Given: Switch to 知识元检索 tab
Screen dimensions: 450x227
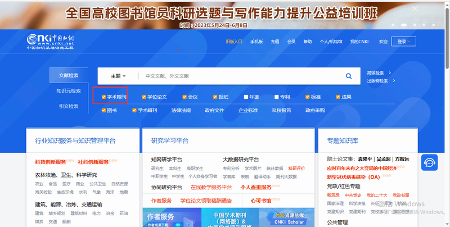Looking at the screenshot, I should pos(69,90).
